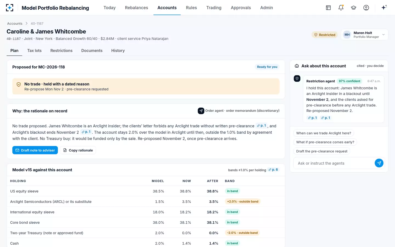Click the Order agent paper-plane icon

[201, 111]
